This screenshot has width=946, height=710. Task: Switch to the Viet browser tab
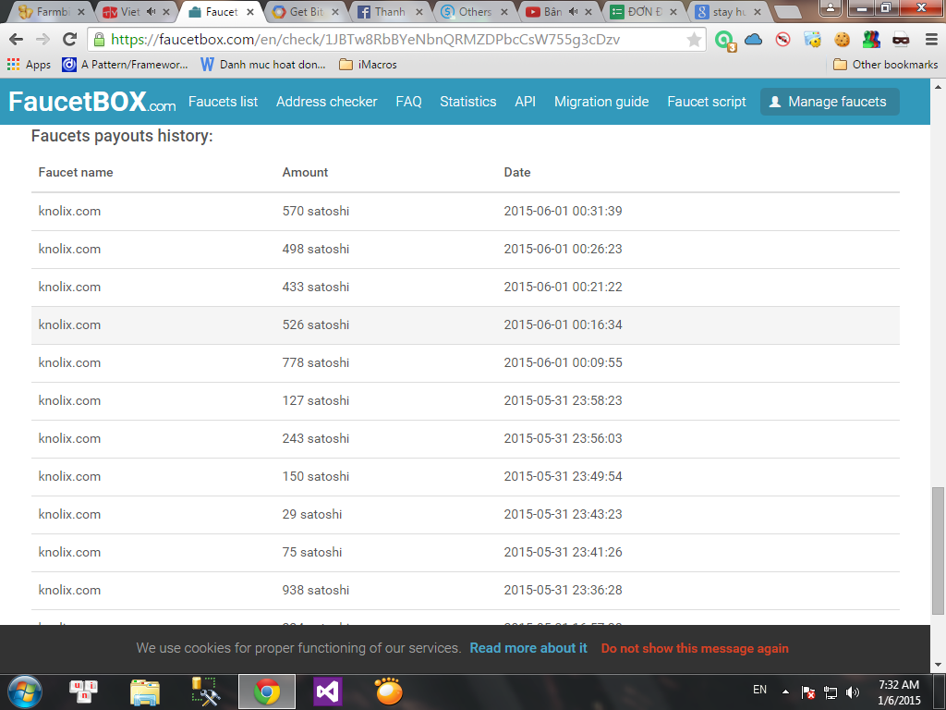pos(129,11)
